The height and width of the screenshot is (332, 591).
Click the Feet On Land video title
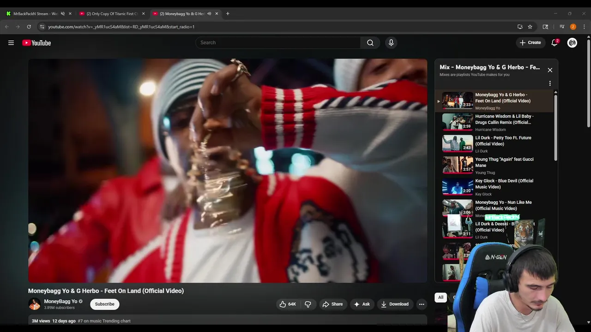(x=106, y=291)
